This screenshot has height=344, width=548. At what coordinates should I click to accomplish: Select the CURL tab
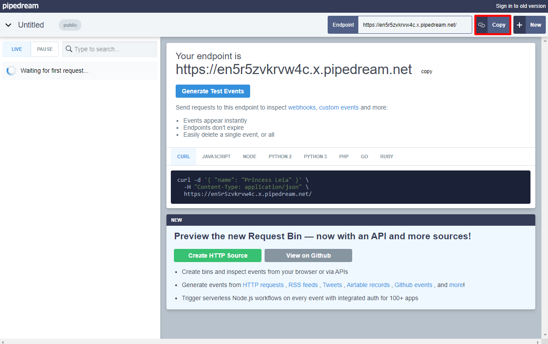coord(184,156)
